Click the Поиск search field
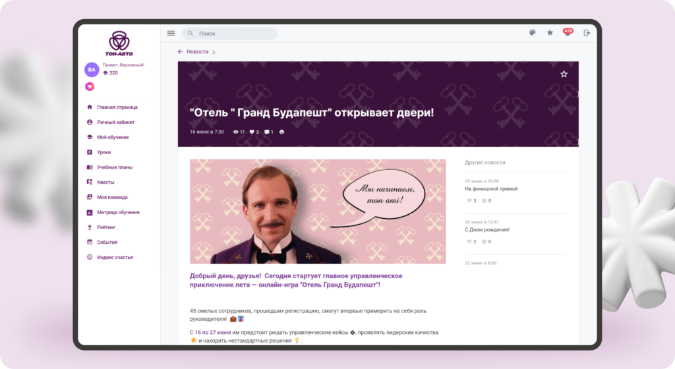Image resolution: width=675 pixels, height=369 pixels. tap(230, 34)
